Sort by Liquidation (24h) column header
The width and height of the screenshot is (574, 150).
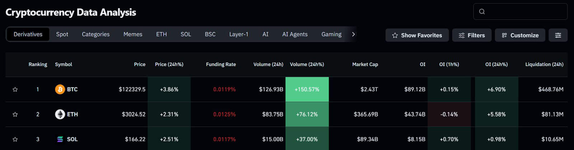click(x=544, y=64)
